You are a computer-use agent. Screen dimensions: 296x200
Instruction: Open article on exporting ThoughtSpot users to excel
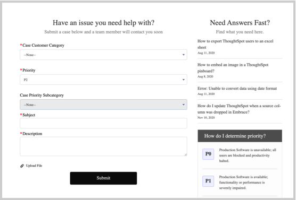(x=235, y=44)
